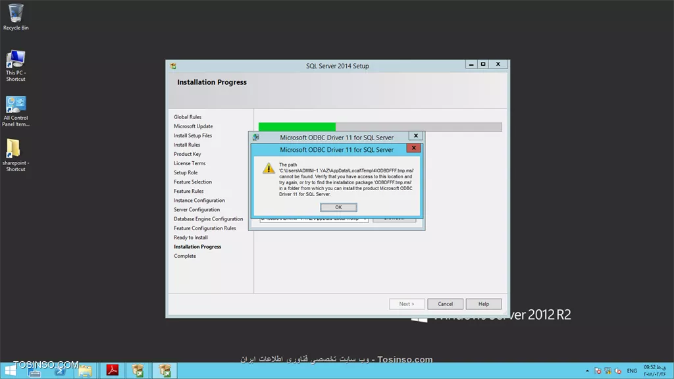Close the ODBC Driver error message box
The height and width of the screenshot is (379, 674).
(413, 148)
